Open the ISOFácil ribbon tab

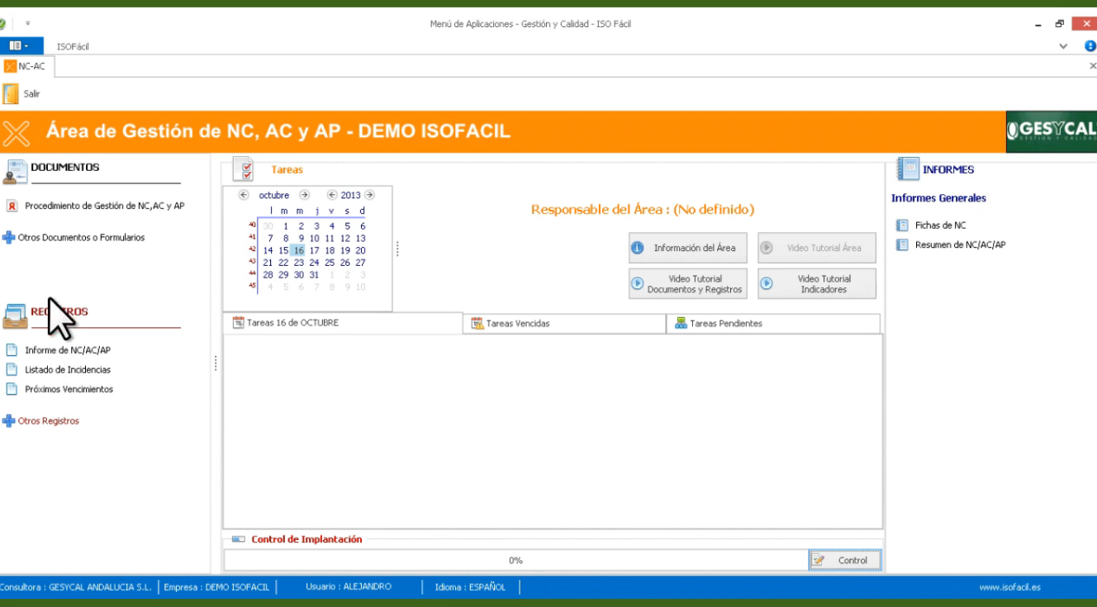(73, 47)
